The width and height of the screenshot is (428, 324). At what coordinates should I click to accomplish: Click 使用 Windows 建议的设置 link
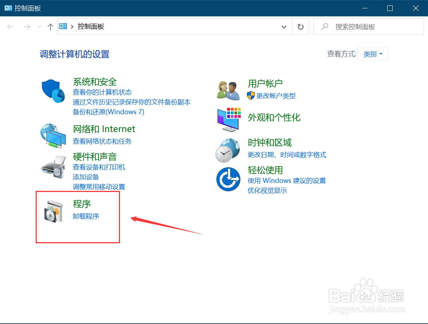(287, 181)
